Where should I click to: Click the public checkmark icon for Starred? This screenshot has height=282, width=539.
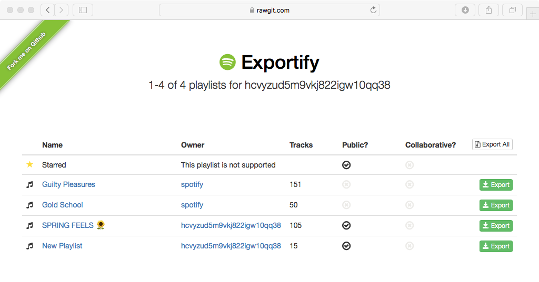click(x=346, y=165)
